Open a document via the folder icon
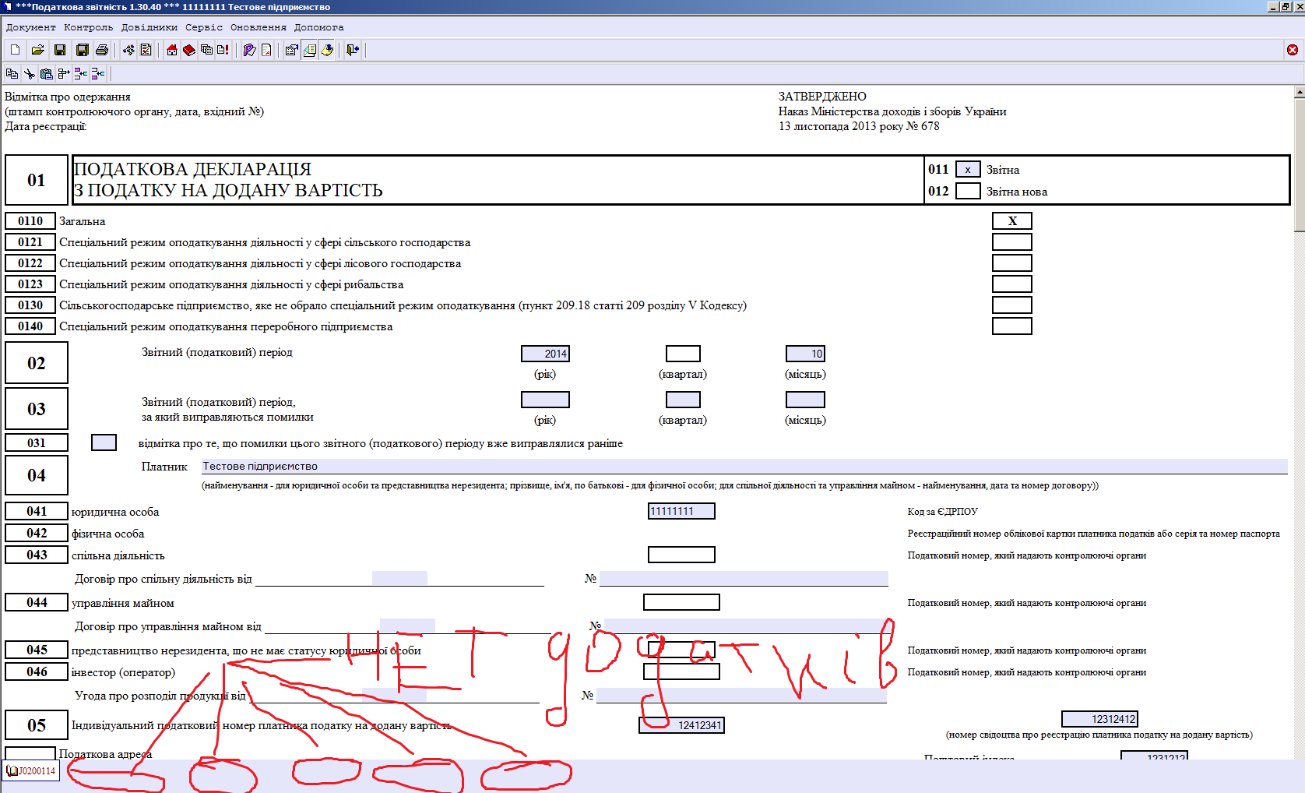 [37, 50]
